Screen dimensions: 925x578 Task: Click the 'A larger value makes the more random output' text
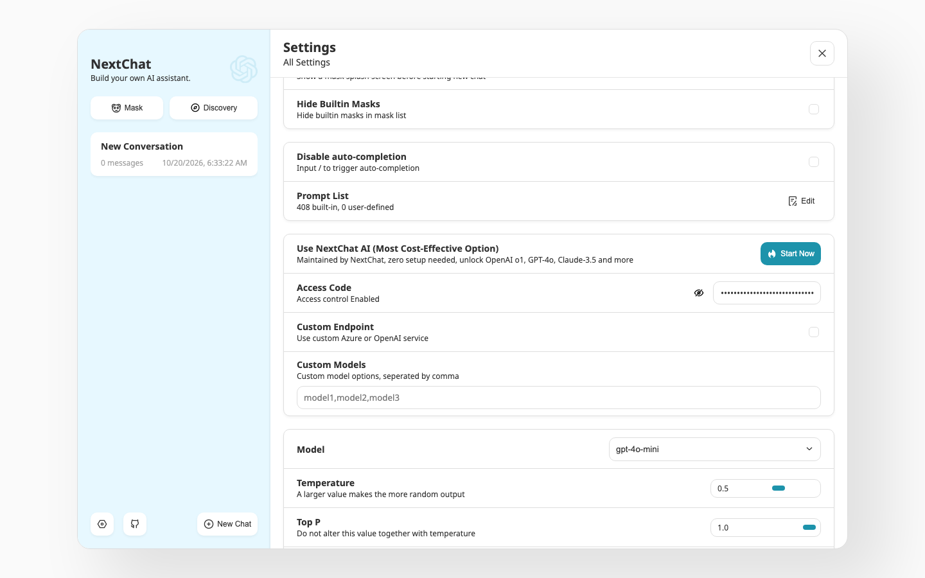(380, 495)
